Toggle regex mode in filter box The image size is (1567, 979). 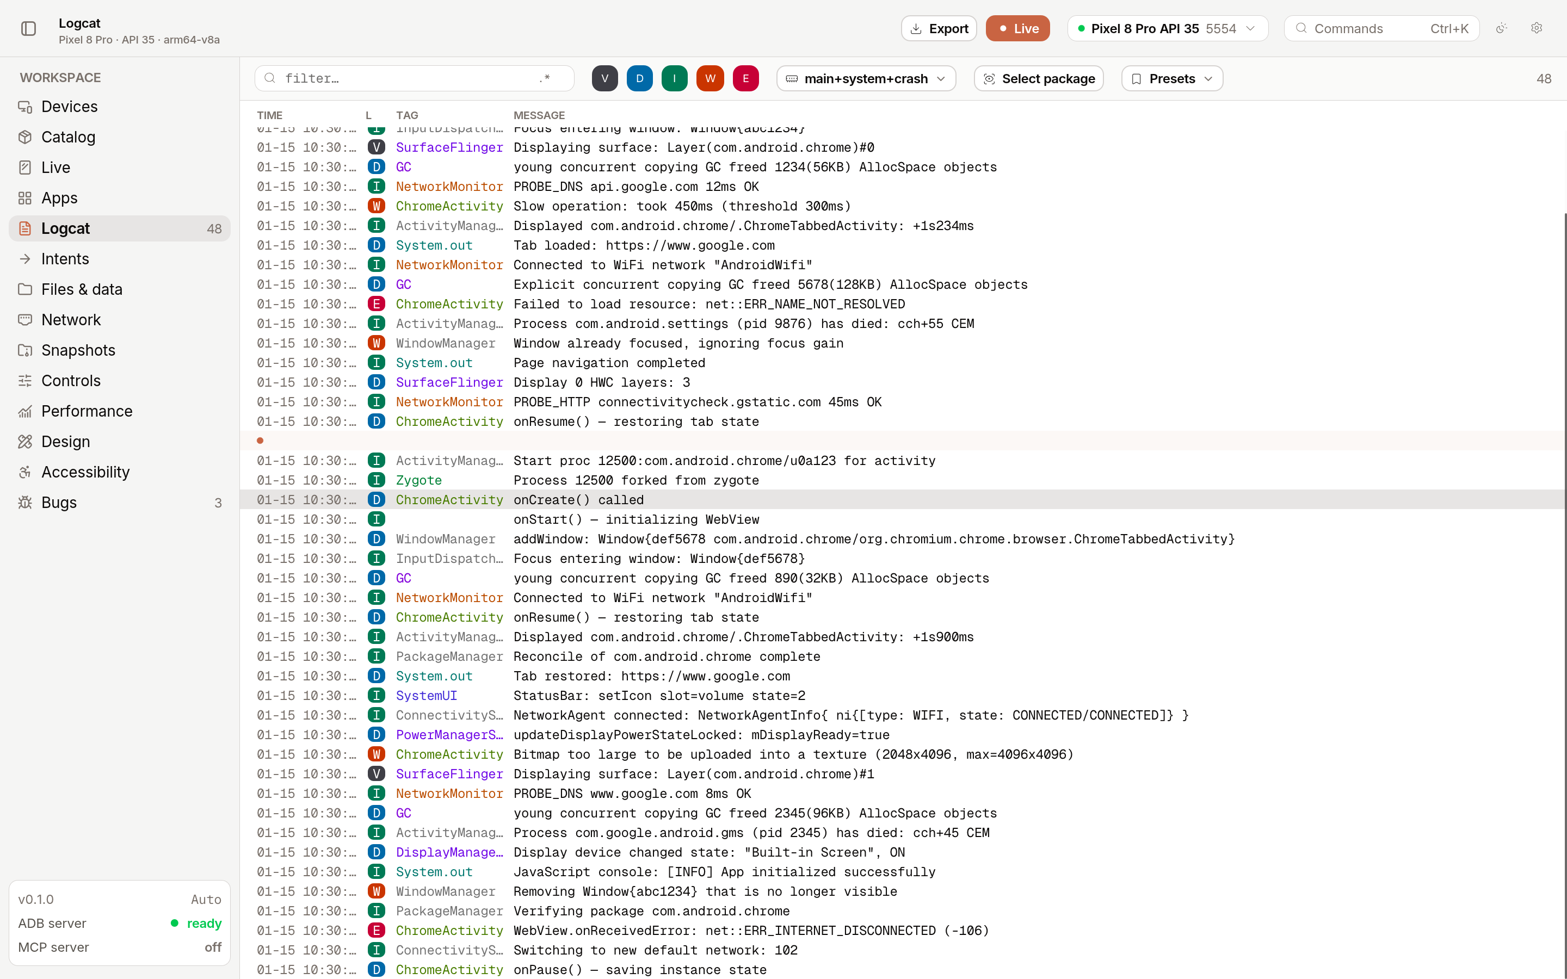545,78
